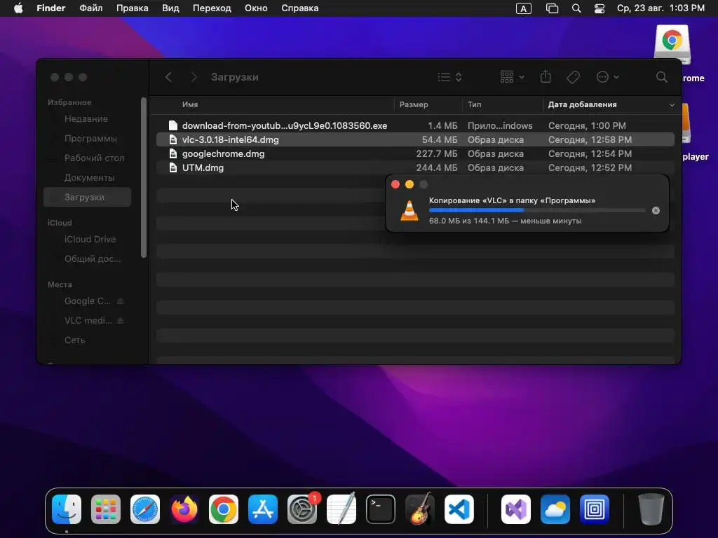Open Google Chrome in the Dock
Screen dimensions: 718x538
tap(224, 509)
